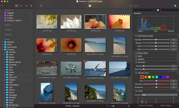This screenshot has width=179, height=108.
Task: Select the _DSC2827.jpg flower thumbnail
Action: pos(71,45)
